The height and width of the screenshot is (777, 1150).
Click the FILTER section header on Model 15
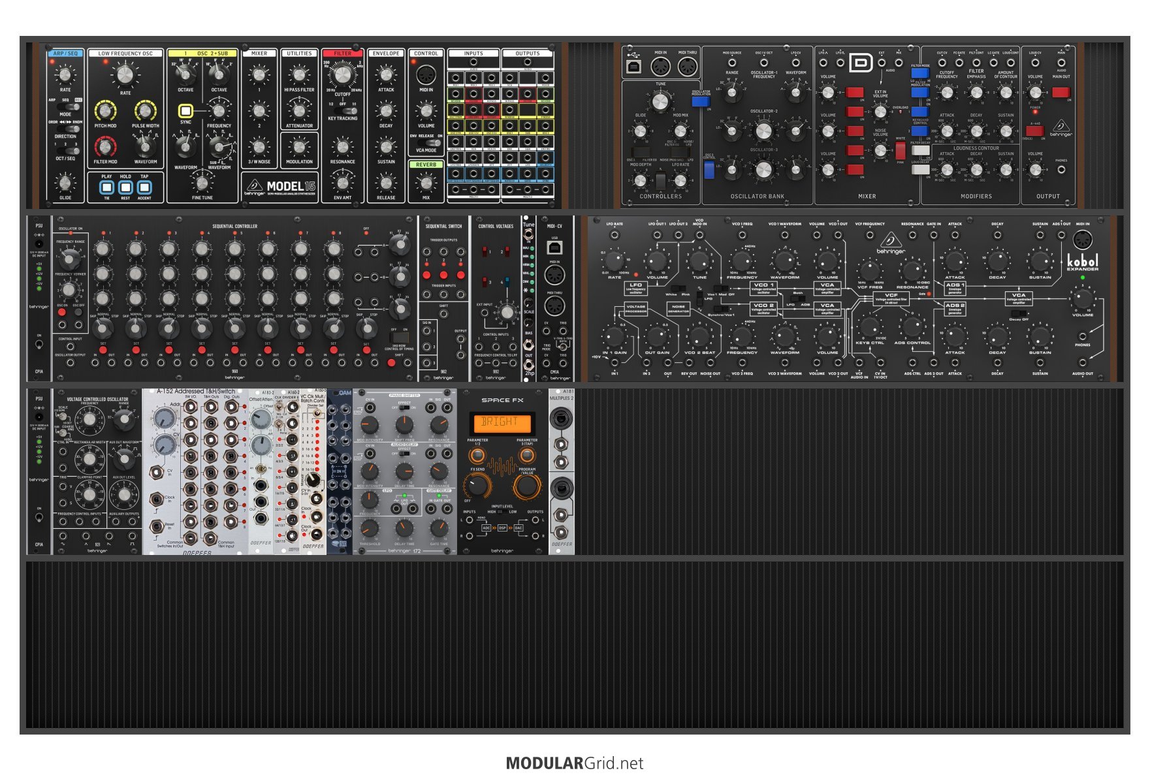(342, 54)
